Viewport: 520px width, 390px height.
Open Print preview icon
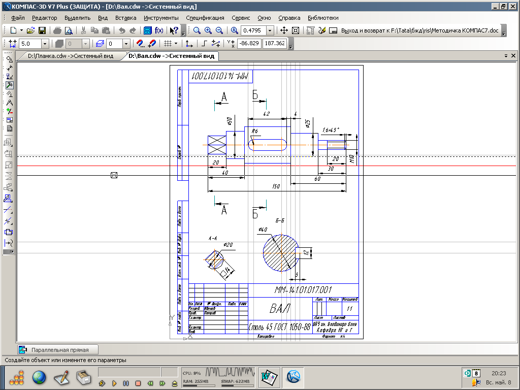pos(69,30)
